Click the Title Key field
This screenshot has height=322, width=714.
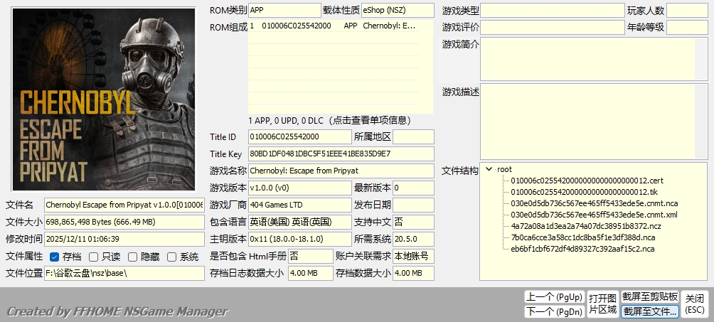click(341, 154)
